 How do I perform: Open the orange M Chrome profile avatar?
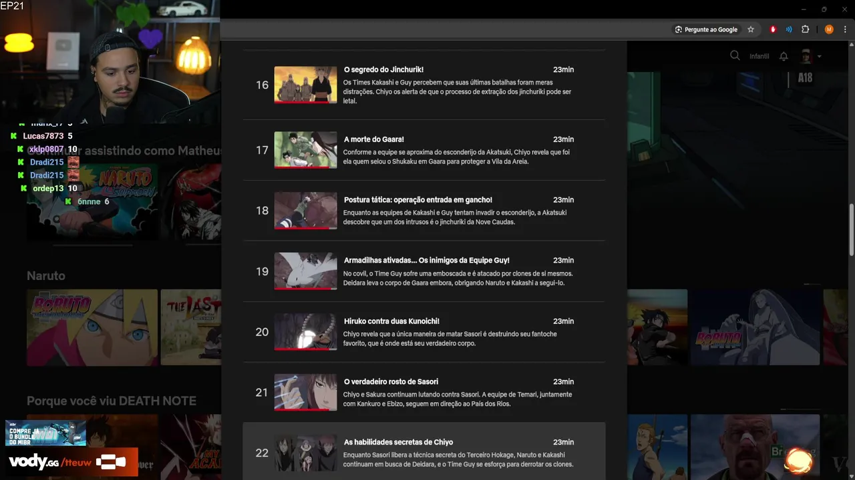tap(829, 29)
